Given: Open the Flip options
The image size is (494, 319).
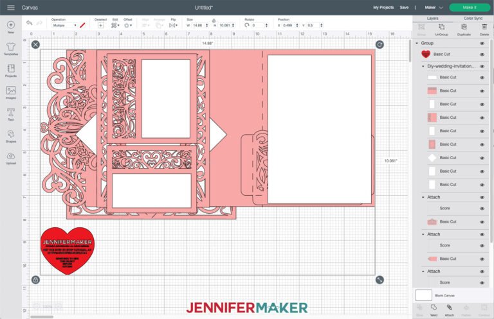Looking at the screenshot, I should [173, 25].
